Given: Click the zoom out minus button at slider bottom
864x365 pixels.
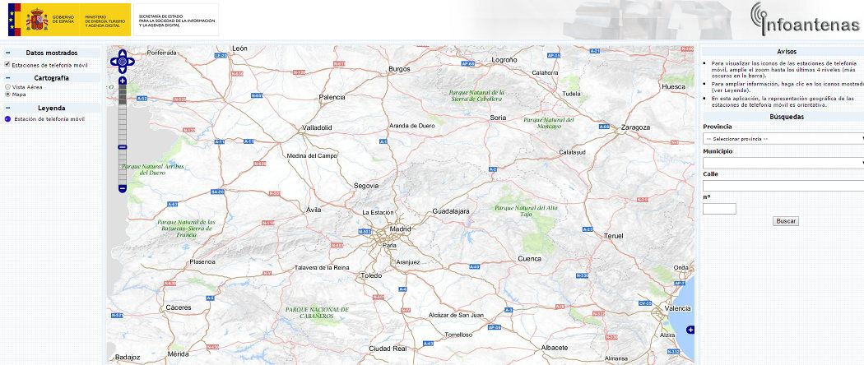Looking at the screenshot, I should coord(123,188).
